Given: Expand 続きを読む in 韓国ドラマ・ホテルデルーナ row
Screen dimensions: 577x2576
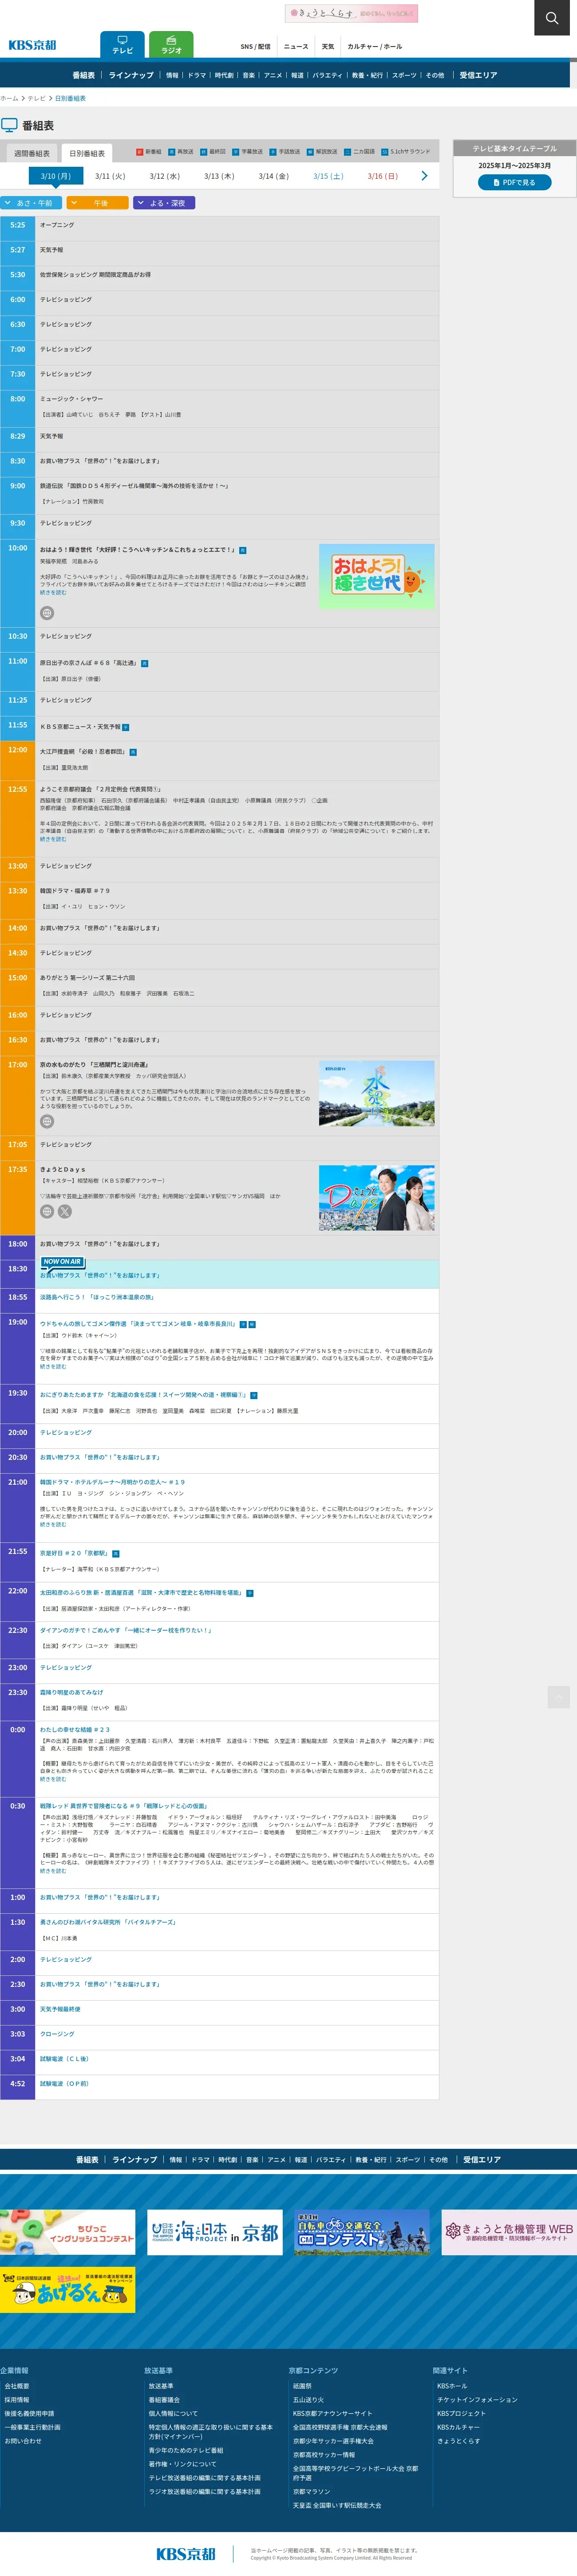Looking at the screenshot, I should (53, 1525).
